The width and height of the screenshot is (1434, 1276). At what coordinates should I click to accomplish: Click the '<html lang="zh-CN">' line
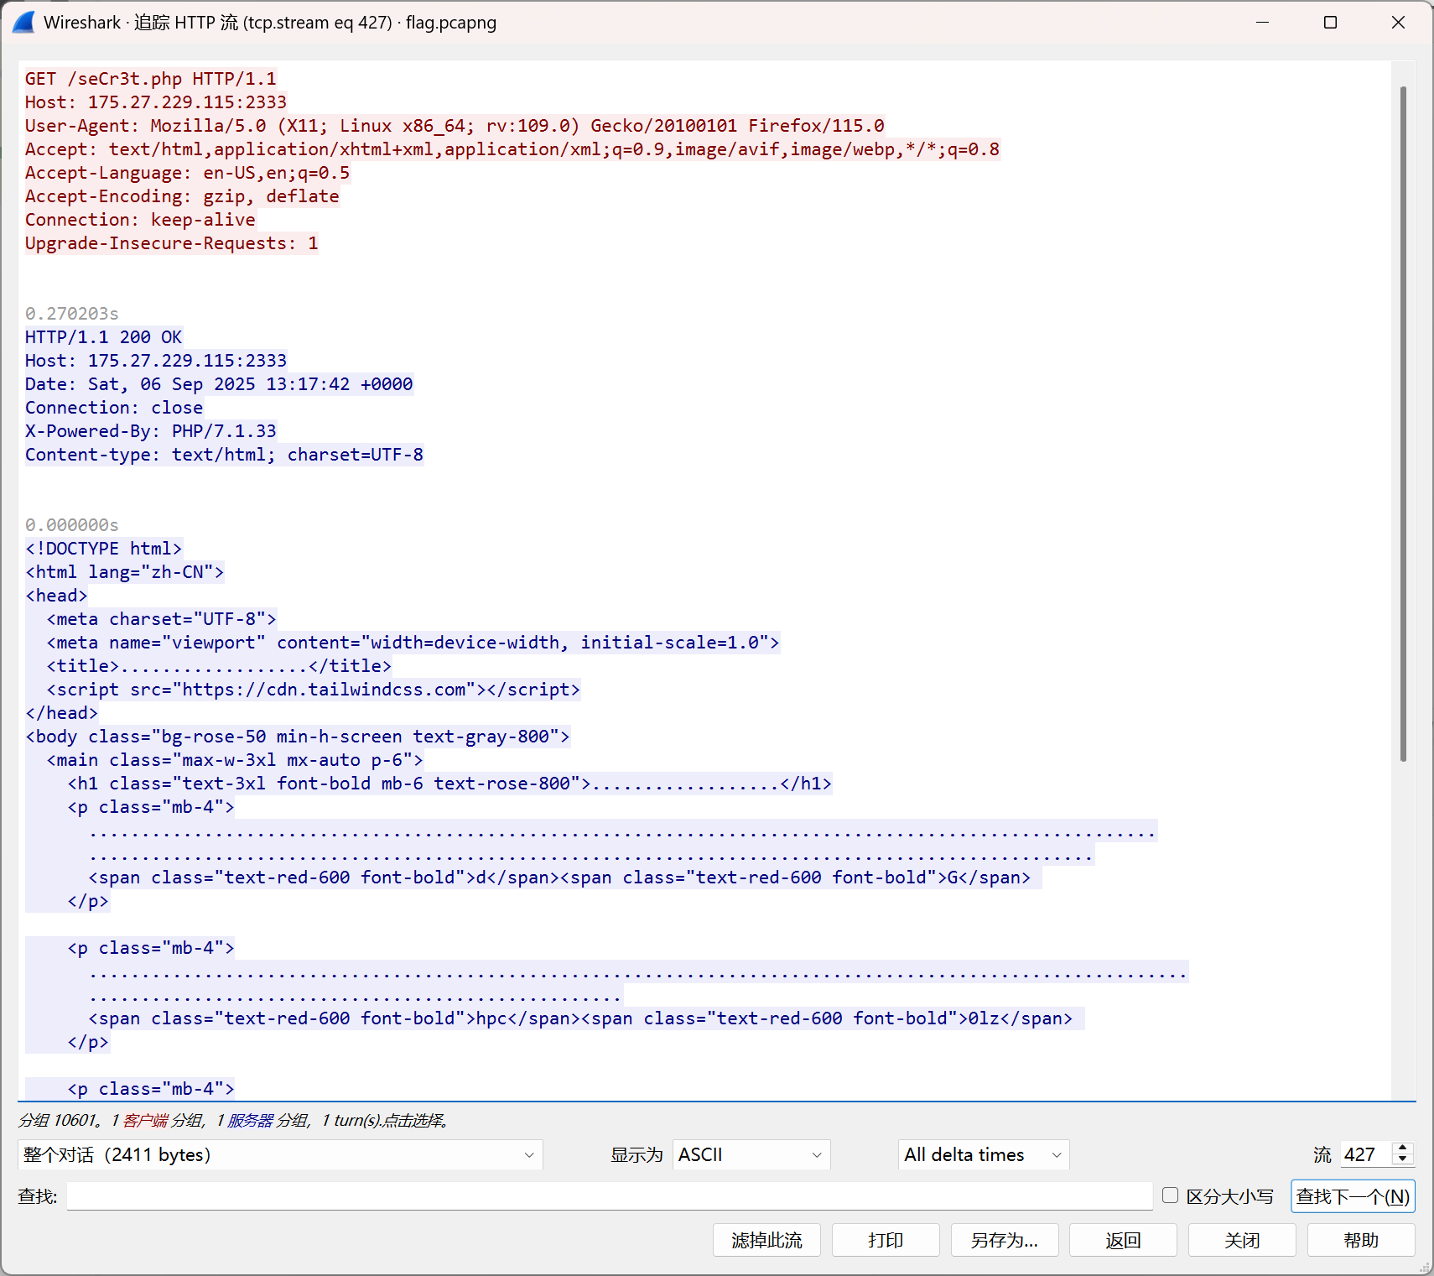pyautogui.click(x=125, y=572)
